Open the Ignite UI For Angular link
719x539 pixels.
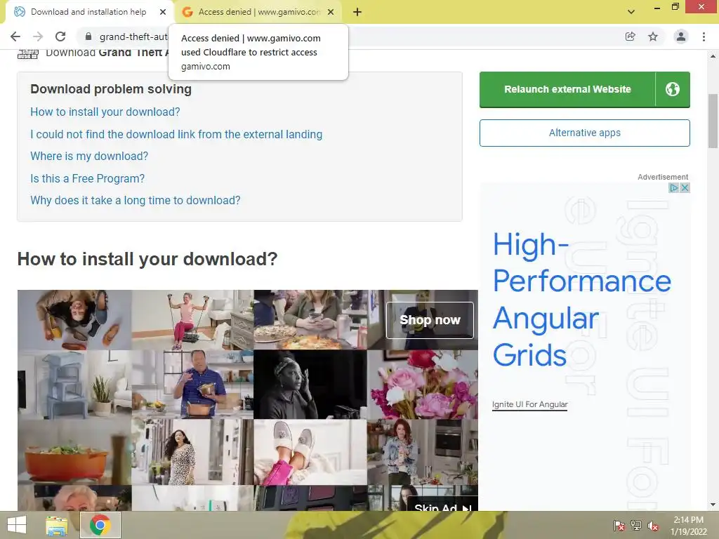pos(529,404)
